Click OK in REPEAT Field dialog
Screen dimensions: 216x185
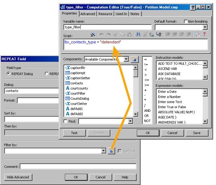coord(76,177)
